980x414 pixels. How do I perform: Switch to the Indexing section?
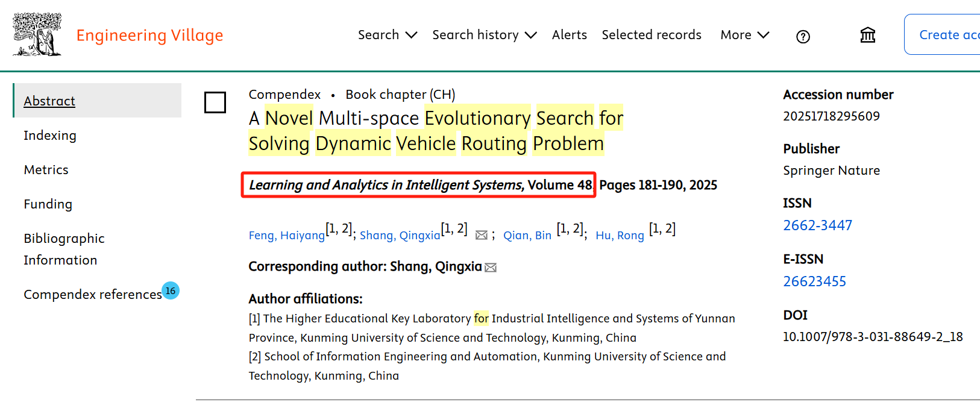(50, 136)
